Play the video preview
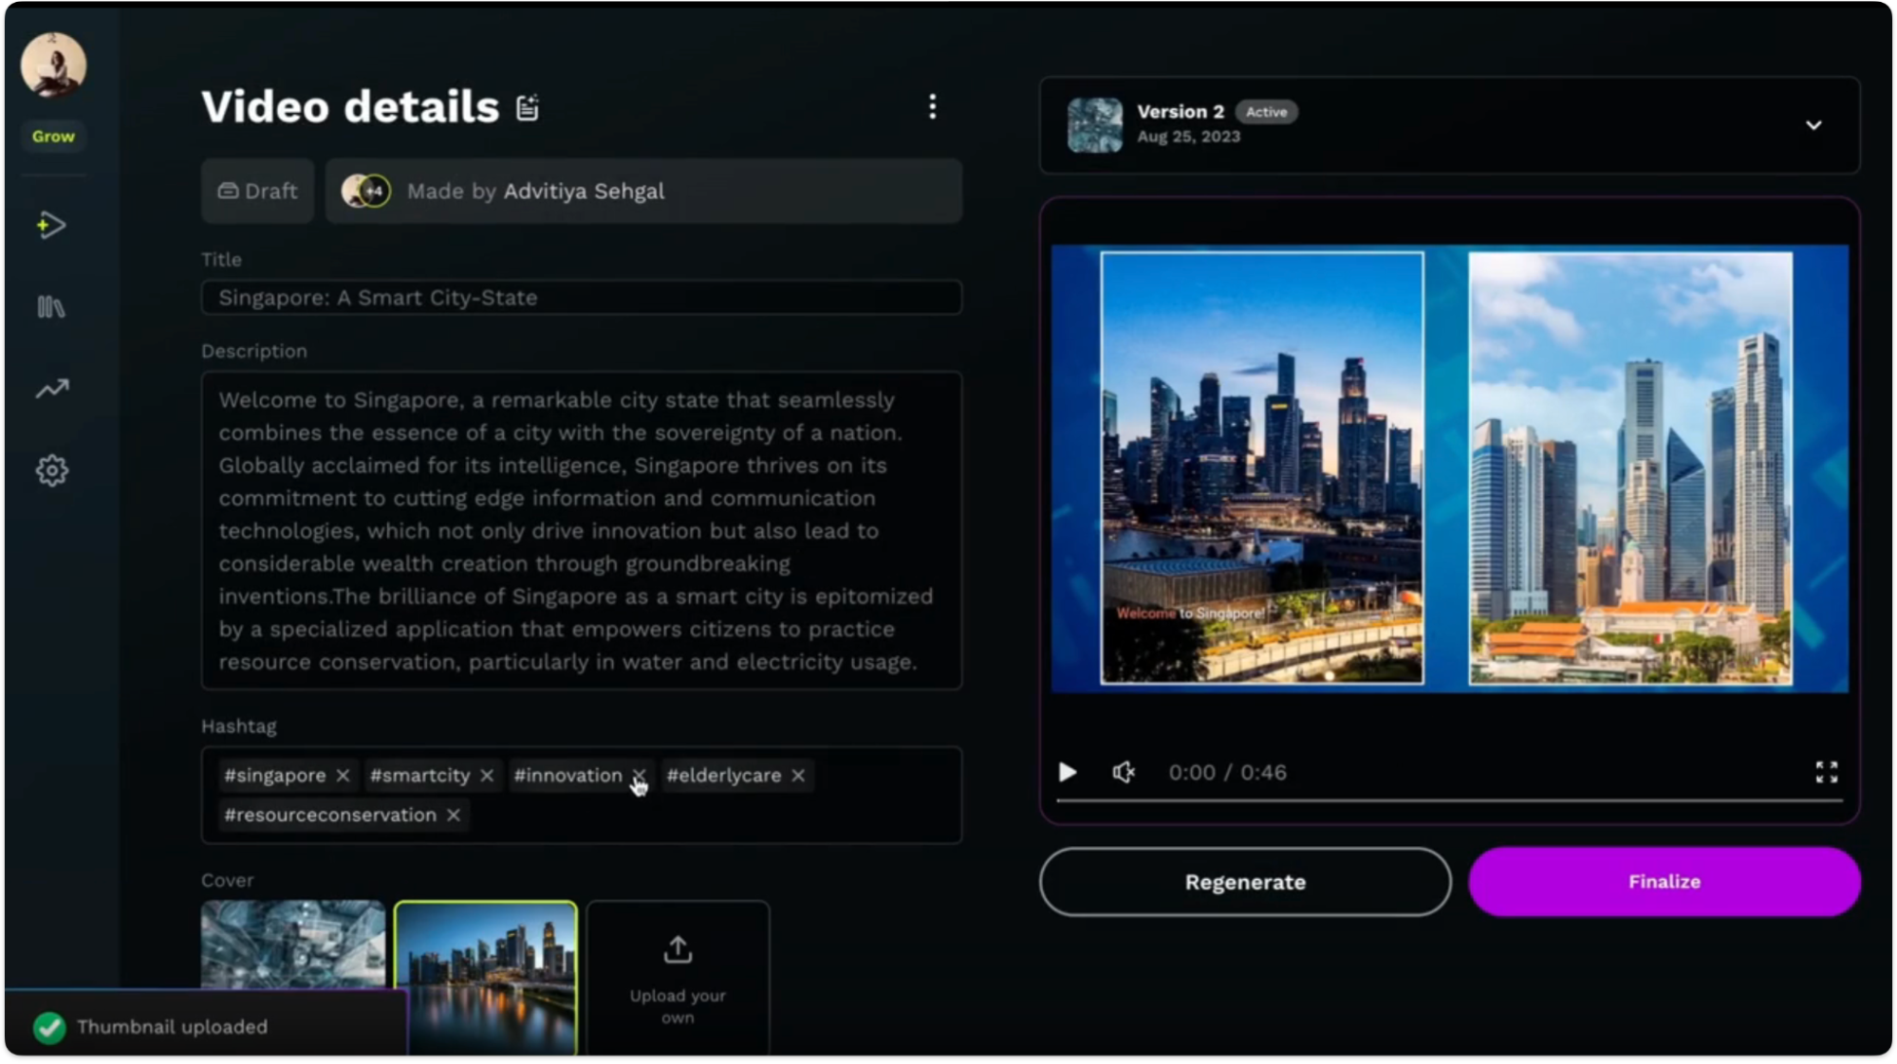This screenshot has height=1064, width=1897. pos(1068,772)
